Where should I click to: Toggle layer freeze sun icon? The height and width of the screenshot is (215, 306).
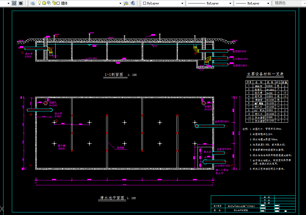point(44,3)
